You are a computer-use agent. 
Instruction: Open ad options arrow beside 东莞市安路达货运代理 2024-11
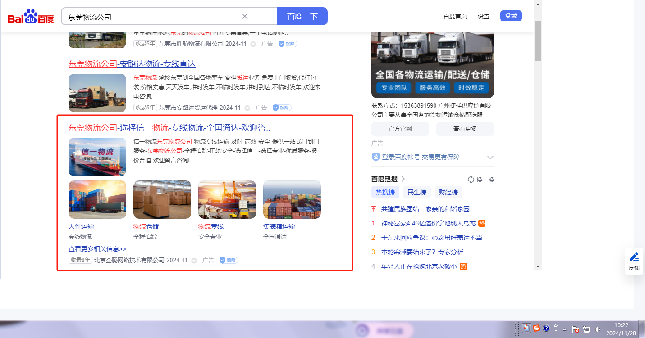[247, 108]
